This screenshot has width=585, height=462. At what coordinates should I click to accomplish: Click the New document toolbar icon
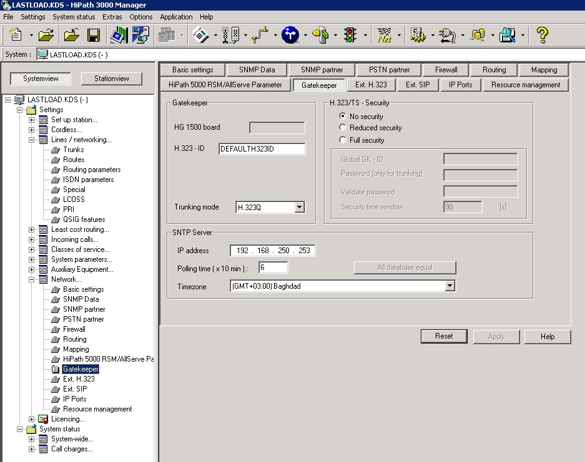click(x=16, y=35)
